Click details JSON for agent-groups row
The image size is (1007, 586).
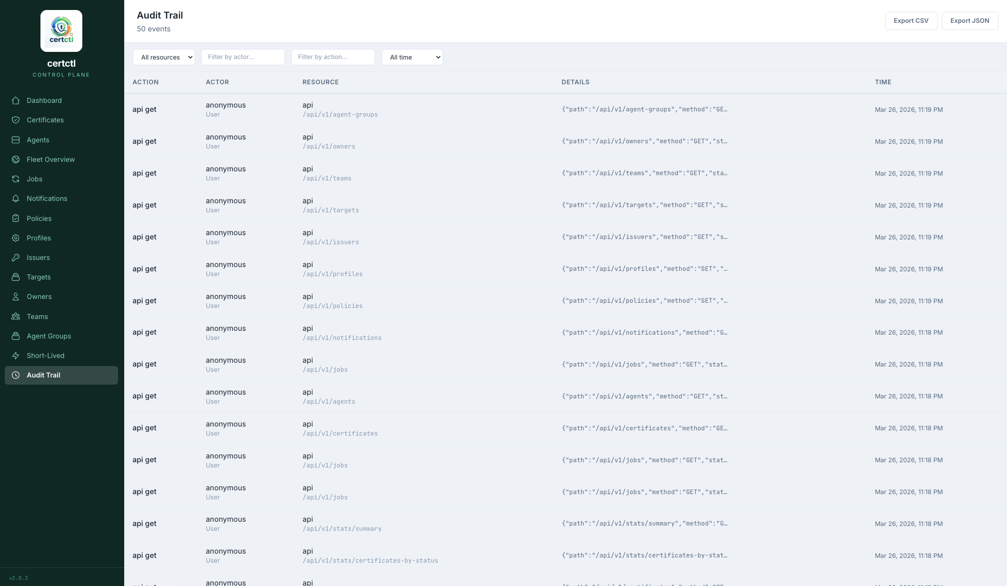click(x=644, y=109)
